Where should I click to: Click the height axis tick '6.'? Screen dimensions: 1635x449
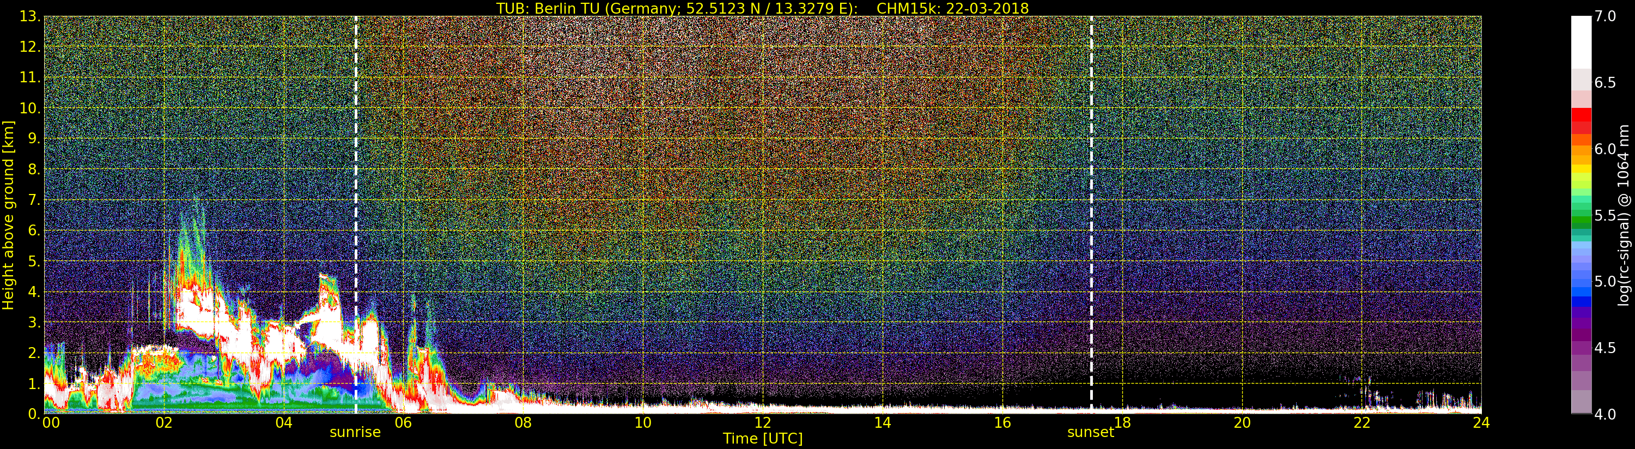(34, 230)
